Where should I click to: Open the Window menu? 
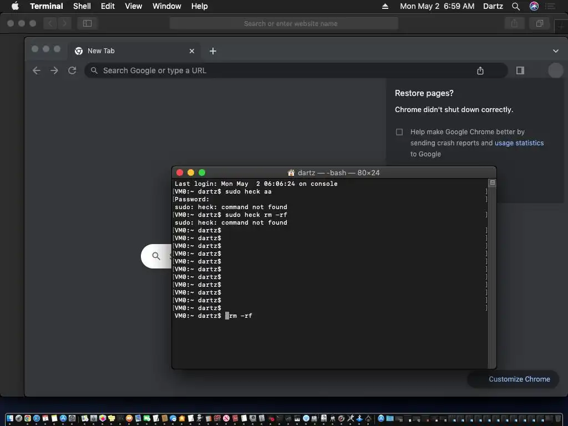166,6
